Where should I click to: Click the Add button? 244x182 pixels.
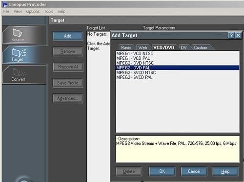click(68, 36)
